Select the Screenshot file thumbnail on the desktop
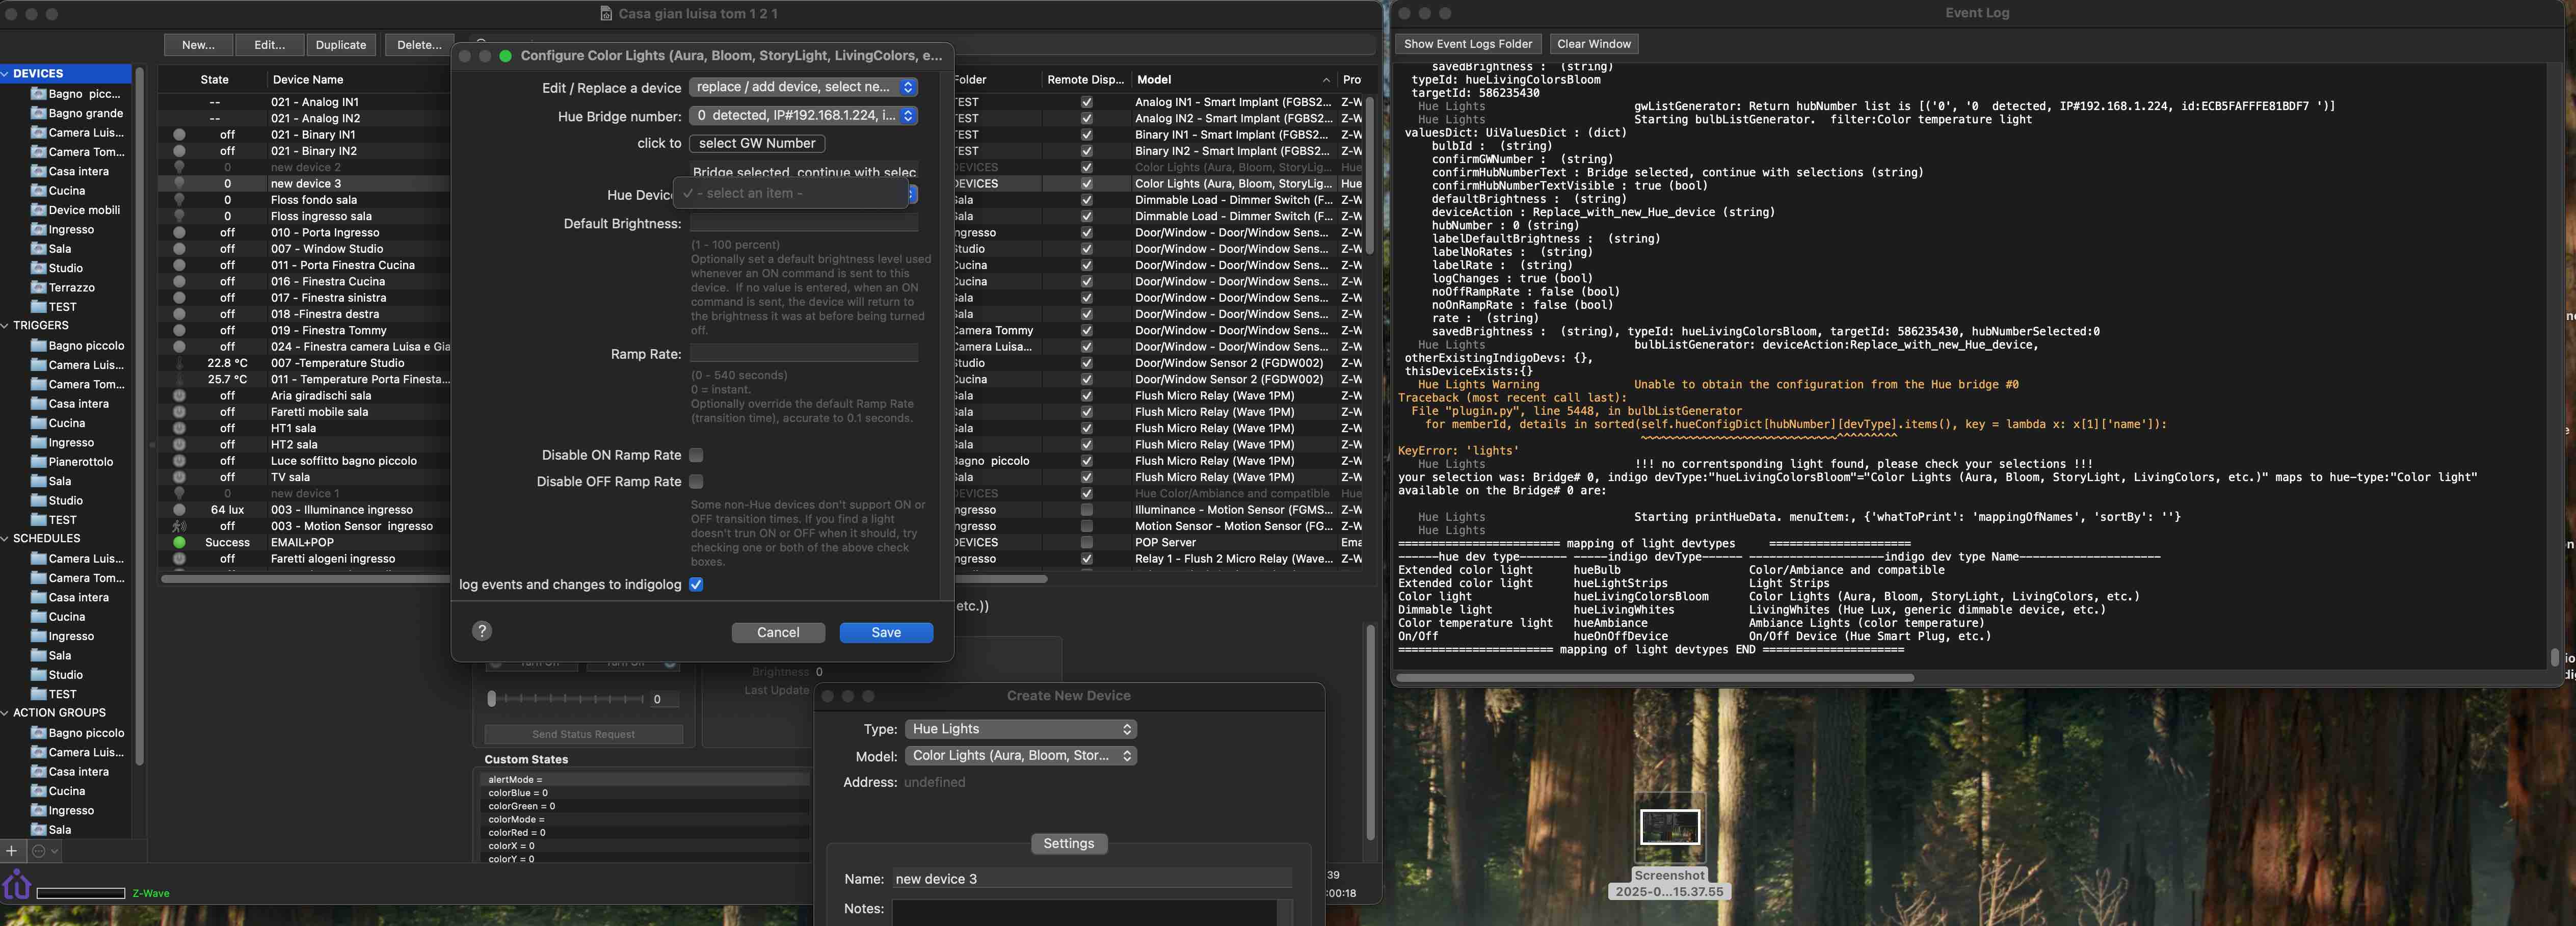The width and height of the screenshot is (2576, 926). pos(1669,827)
